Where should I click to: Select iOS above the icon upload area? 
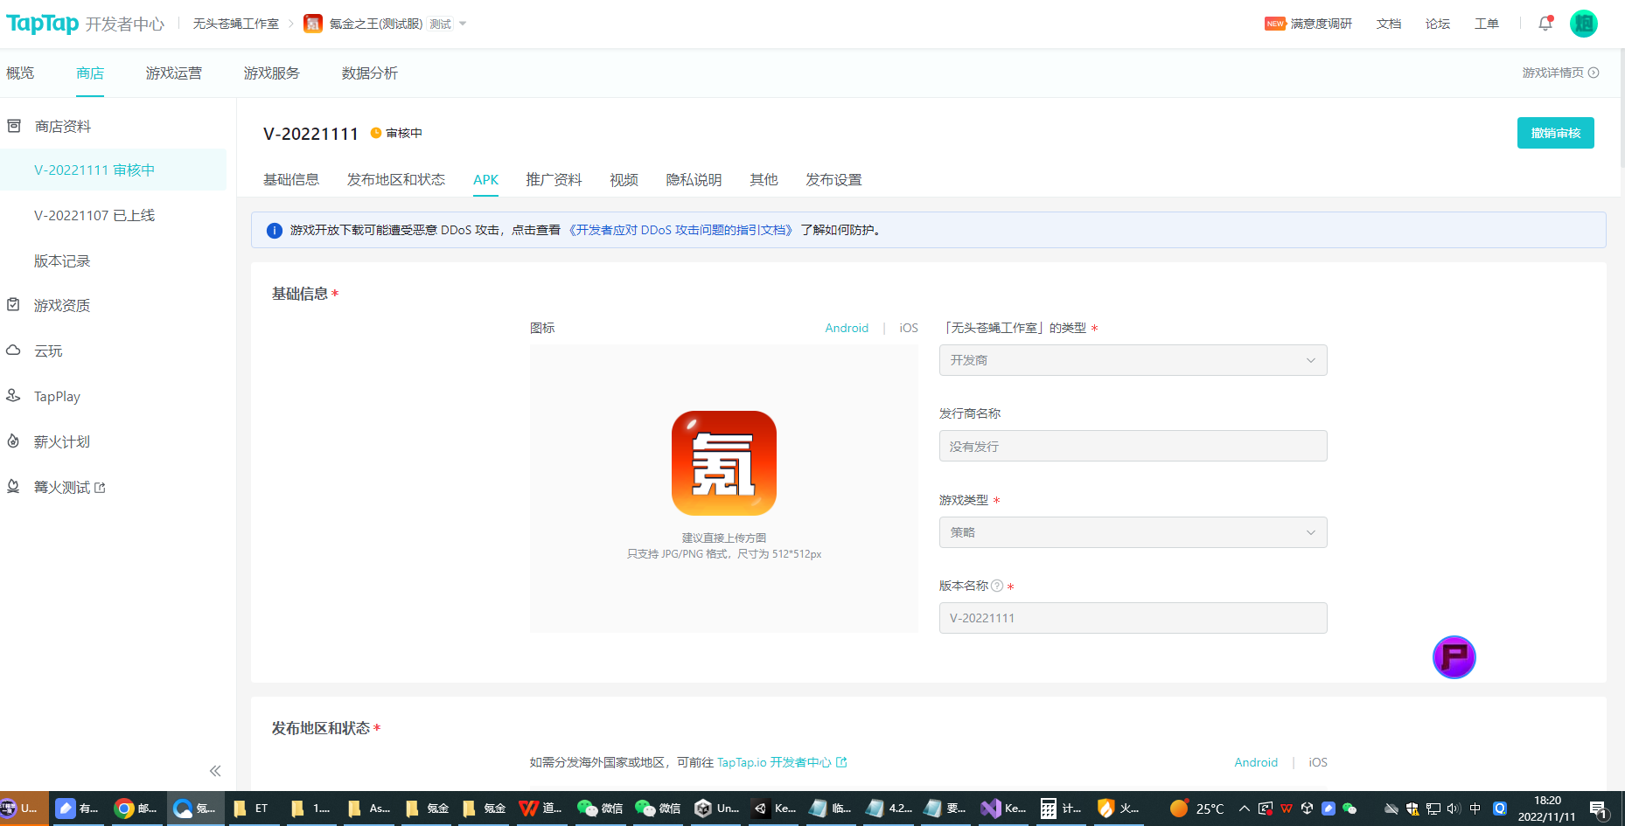[x=909, y=328]
